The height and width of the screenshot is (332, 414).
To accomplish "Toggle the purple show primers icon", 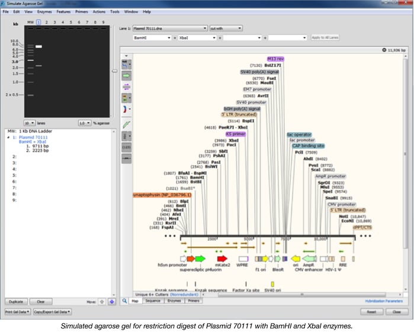I will tap(127, 86).
